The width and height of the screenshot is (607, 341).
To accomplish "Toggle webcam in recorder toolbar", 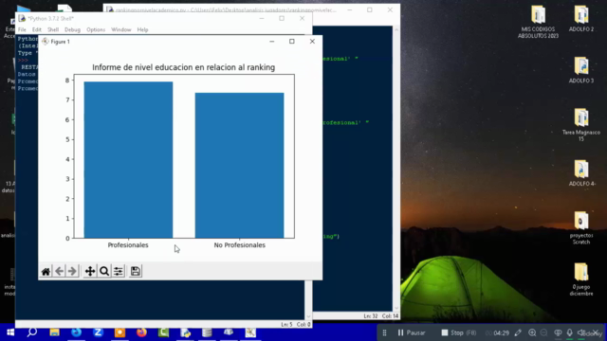I will coord(558,332).
